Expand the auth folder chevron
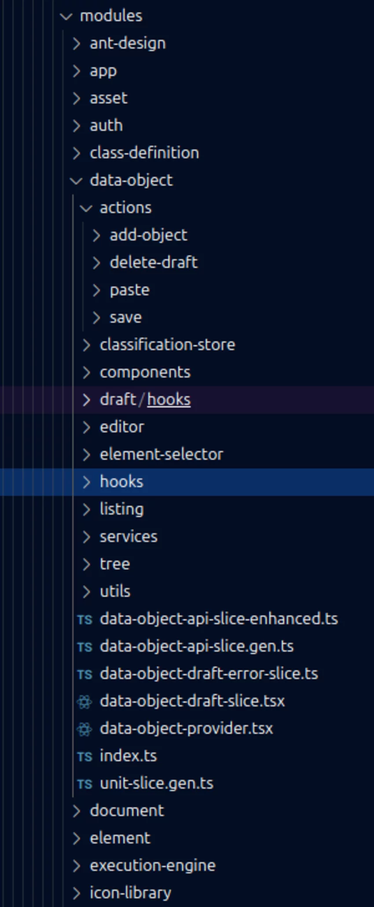The width and height of the screenshot is (374, 907). coord(77,126)
